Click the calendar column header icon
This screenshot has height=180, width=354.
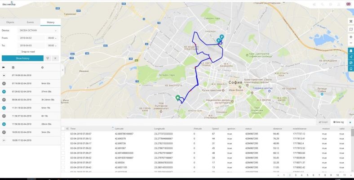[x=13, y=67]
